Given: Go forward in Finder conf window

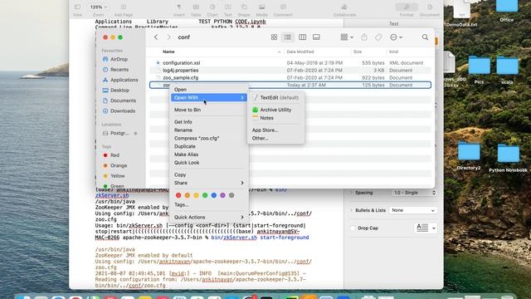Looking at the screenshot, I should click(168, 37).
